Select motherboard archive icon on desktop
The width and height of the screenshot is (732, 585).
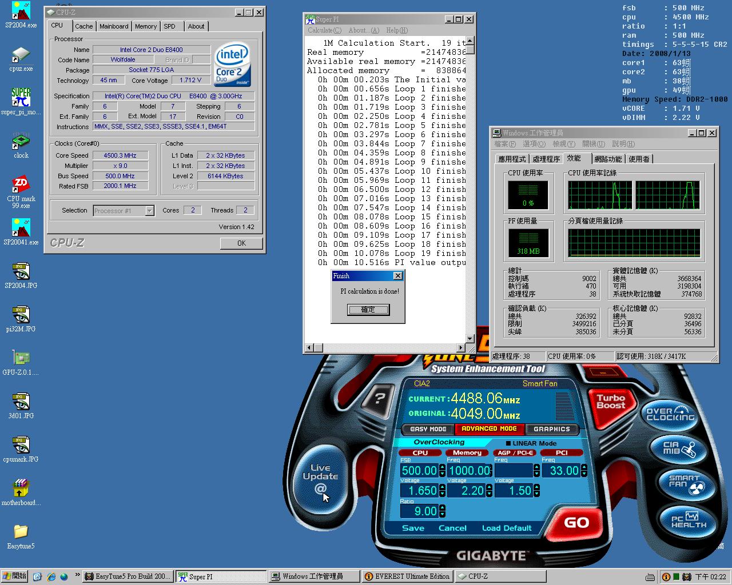coord(21,492)
